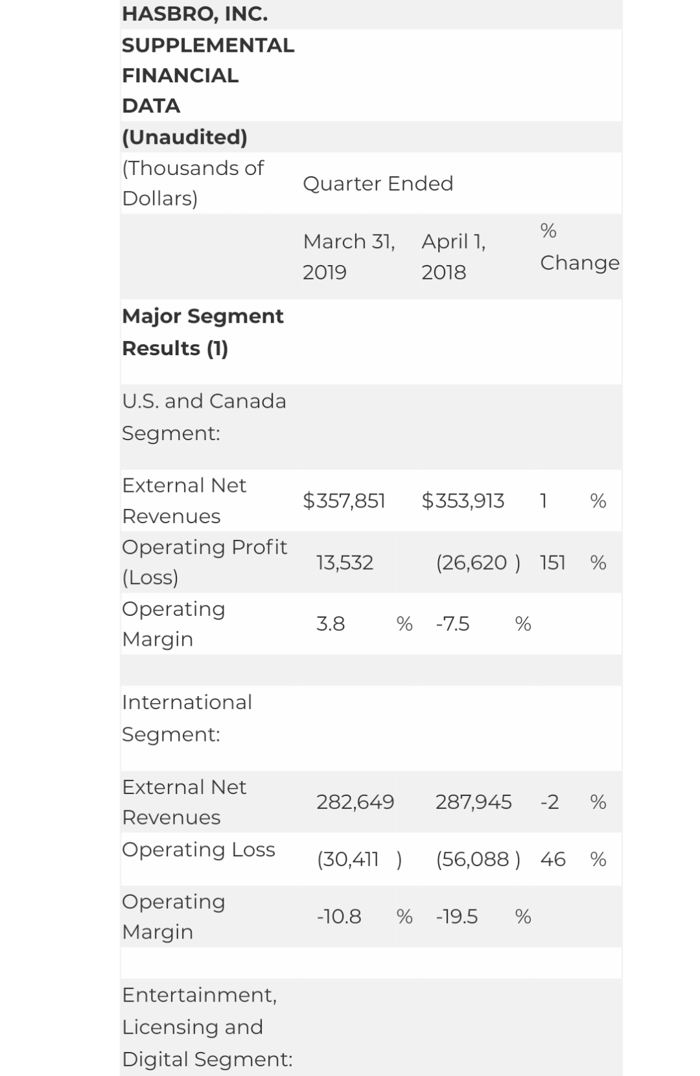Select the 13,532 operating profit figure

click(345, 562)
